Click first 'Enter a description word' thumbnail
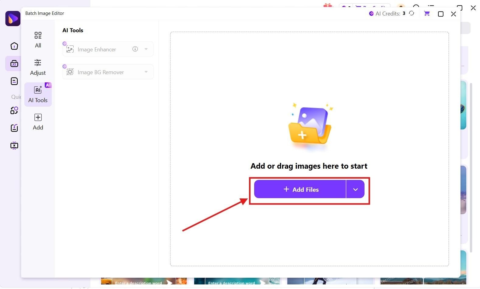Image resolution: width=480 pixels, height=289 pixels. click(144, 281)
